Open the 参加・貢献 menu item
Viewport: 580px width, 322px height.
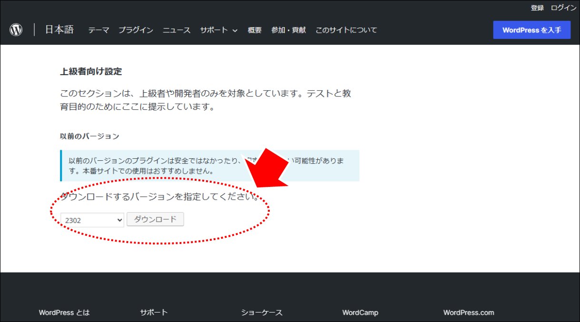click(x=289, y=30)
